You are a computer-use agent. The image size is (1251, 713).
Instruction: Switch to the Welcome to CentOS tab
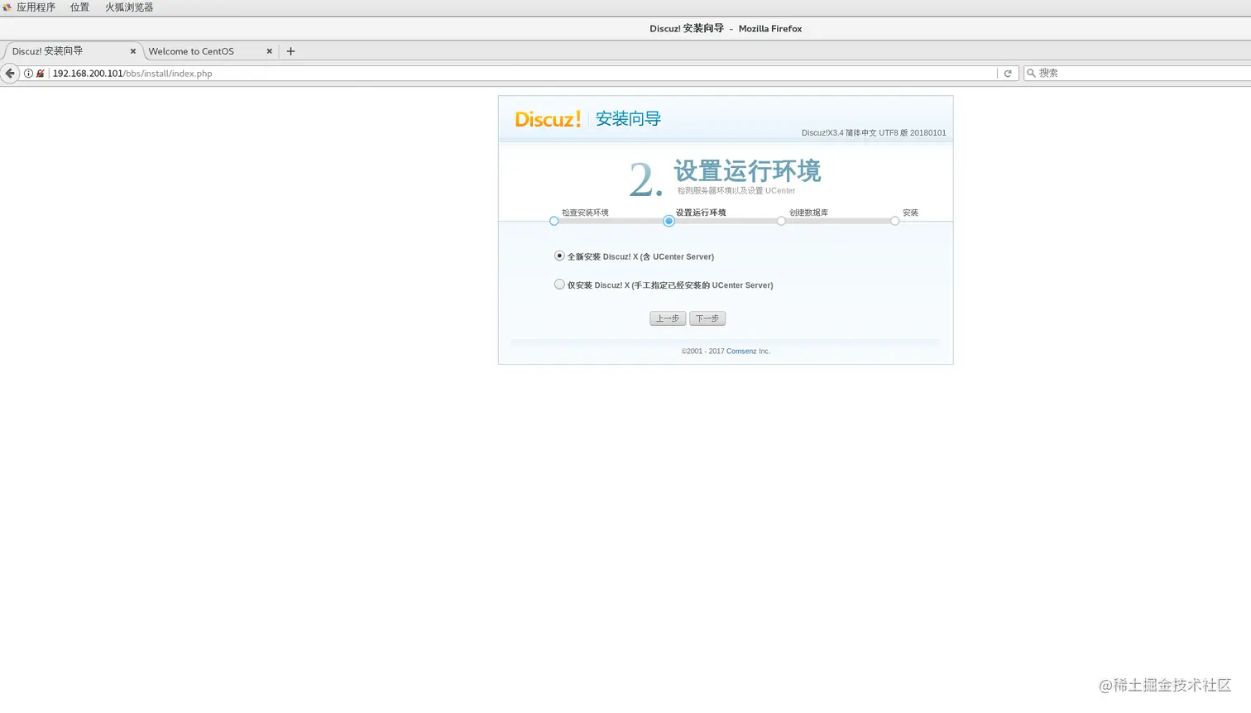pos(210,51)
